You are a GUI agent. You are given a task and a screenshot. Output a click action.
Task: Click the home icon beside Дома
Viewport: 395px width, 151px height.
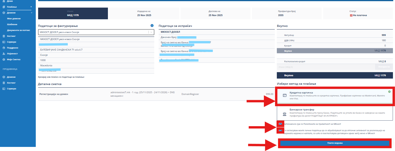(x=4, y=1)
